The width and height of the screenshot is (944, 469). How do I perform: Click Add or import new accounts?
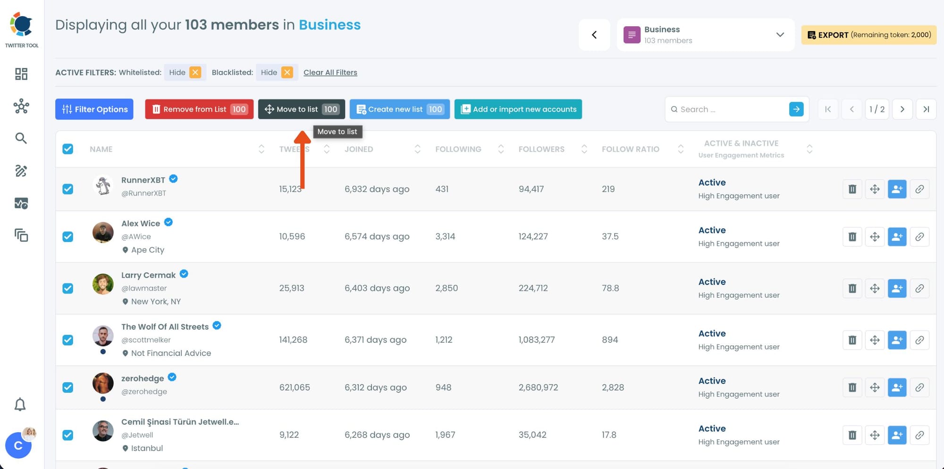point(518,109)
